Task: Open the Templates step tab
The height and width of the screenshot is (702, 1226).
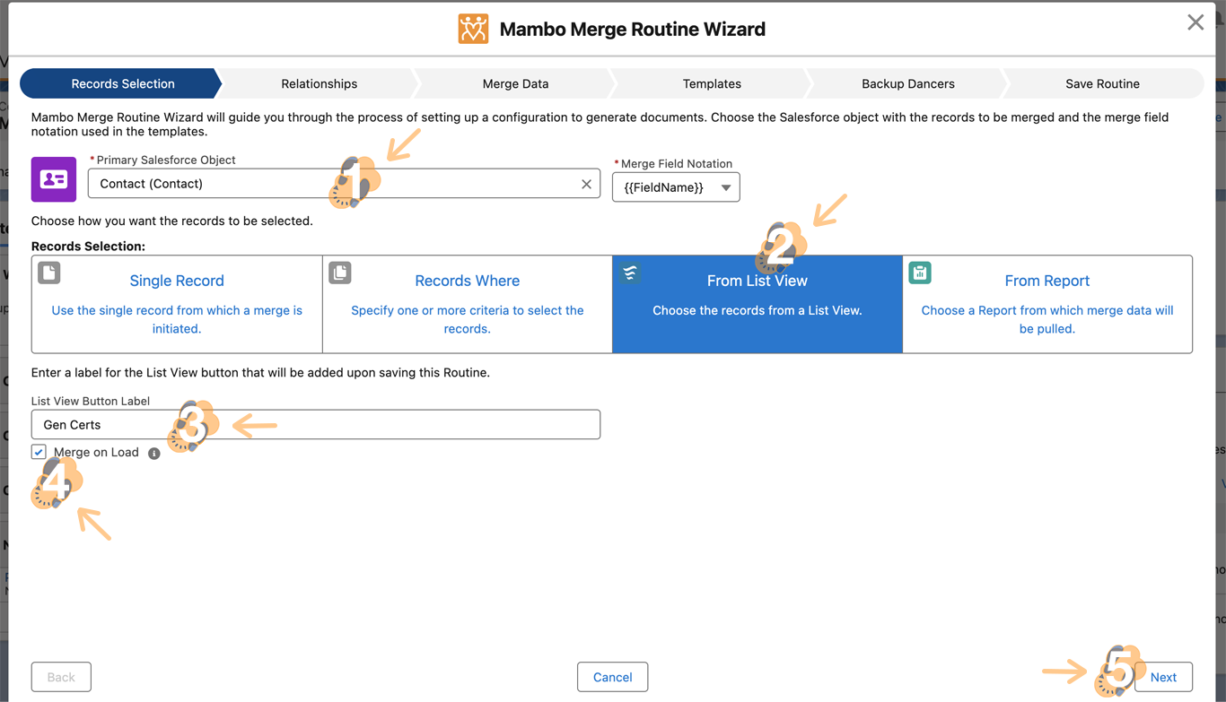Action: [x=712, y=83]
